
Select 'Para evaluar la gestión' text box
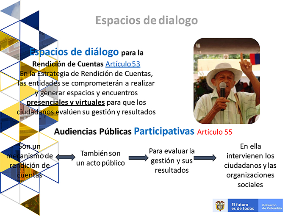[172, 161]
